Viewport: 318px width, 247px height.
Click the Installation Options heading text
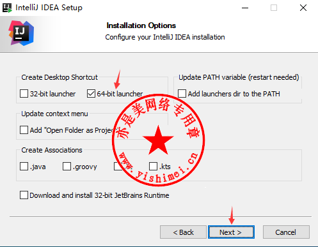point(141,26)
